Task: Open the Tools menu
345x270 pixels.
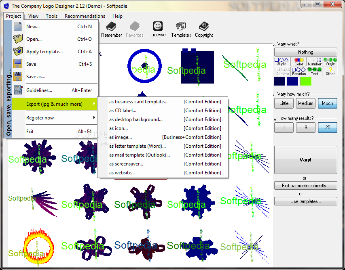Action: click(51, 16)
